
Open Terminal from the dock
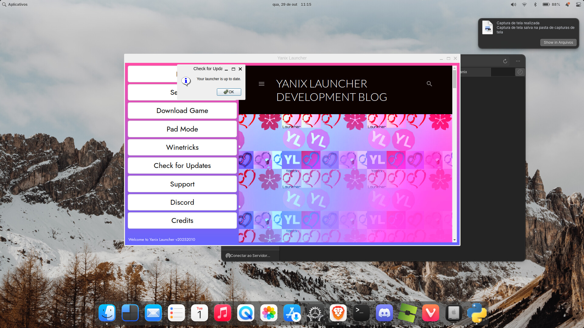[x=361, y=313]
